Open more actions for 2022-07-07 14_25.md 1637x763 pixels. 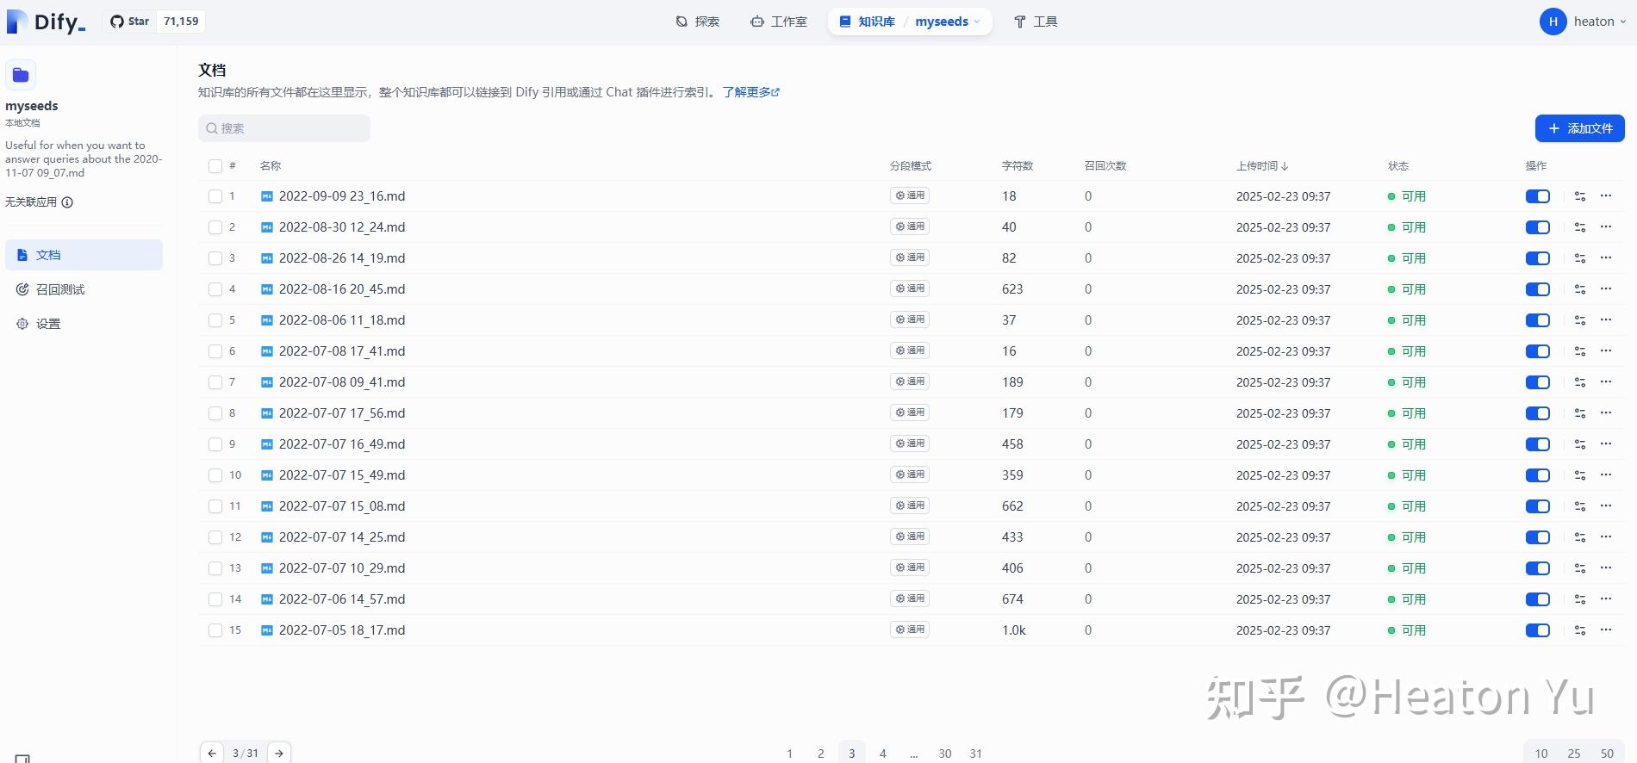1606,537
